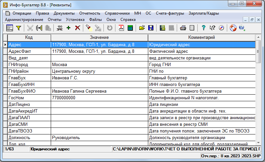
Task: Click the open folder icon
Action: [142, 28]
